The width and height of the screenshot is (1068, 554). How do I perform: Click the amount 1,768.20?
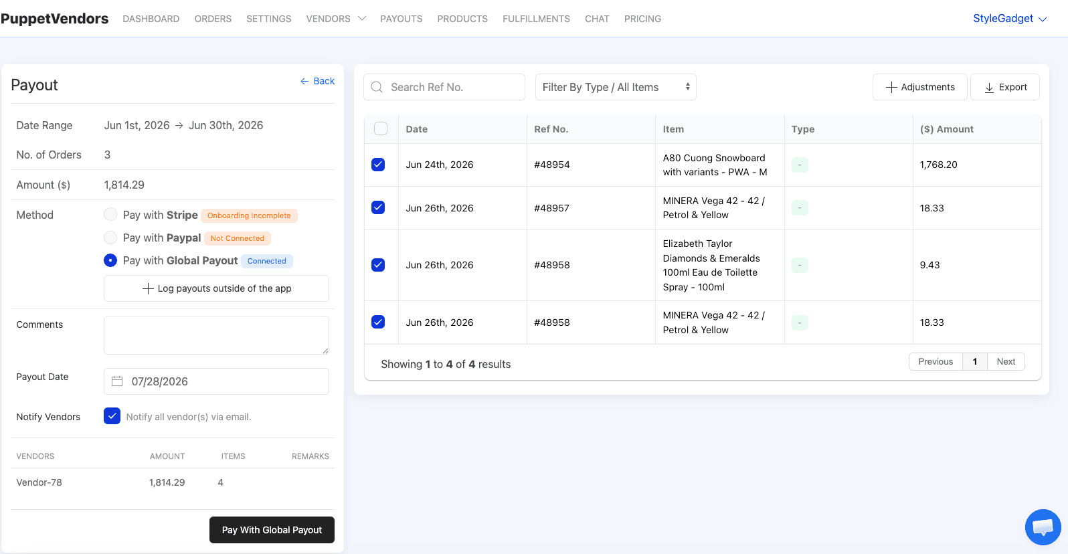(x=938, y=165)
